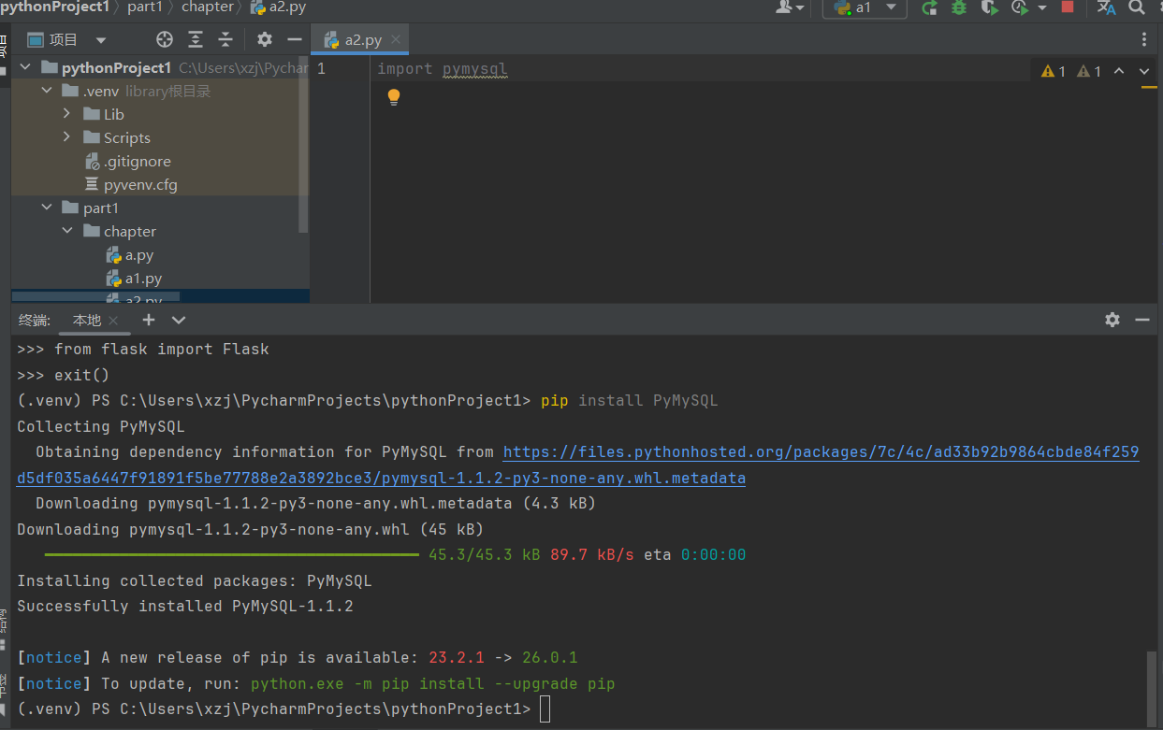Open terminal panel gear settings
This screenshot has width=1163, height=730.
point(1112,320)
